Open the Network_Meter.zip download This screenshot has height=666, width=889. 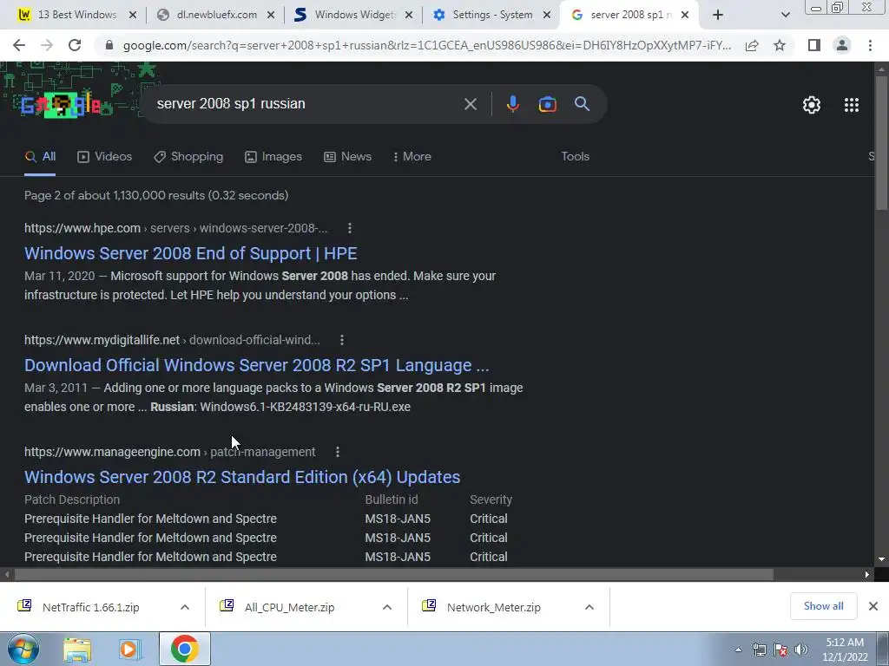[x=493, y=607]
